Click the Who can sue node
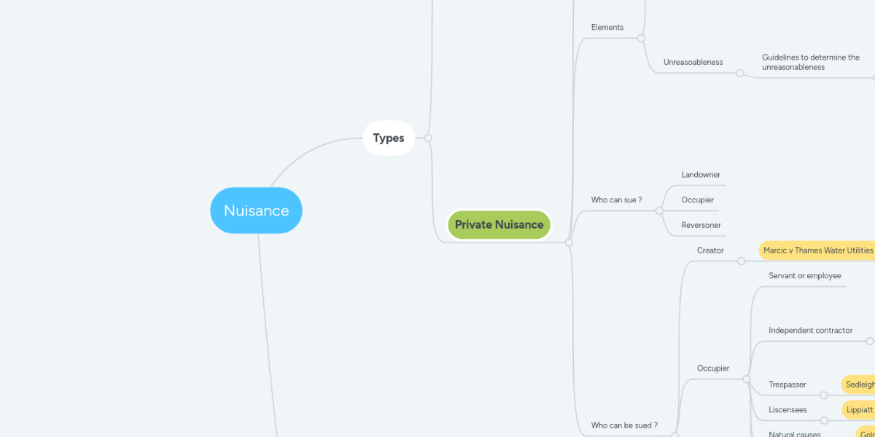This screenshot has width=875, height=437. click(617, 199)
